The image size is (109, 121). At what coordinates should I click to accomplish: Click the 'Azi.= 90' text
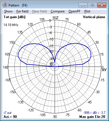pos(10,117)
